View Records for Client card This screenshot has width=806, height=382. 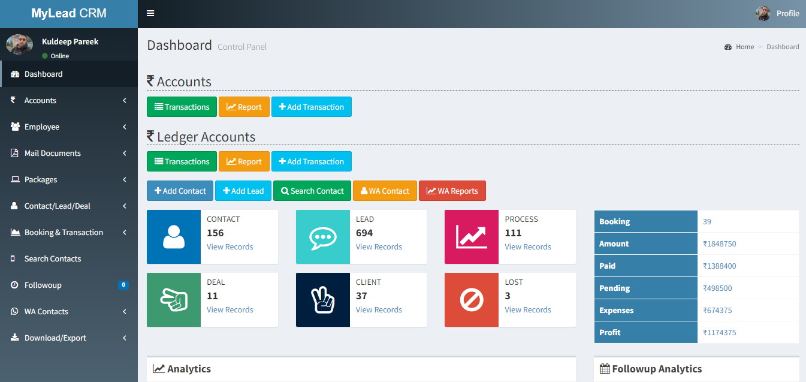pos(379,310)
